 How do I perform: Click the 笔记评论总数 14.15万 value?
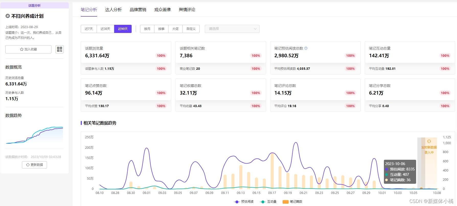283,93
